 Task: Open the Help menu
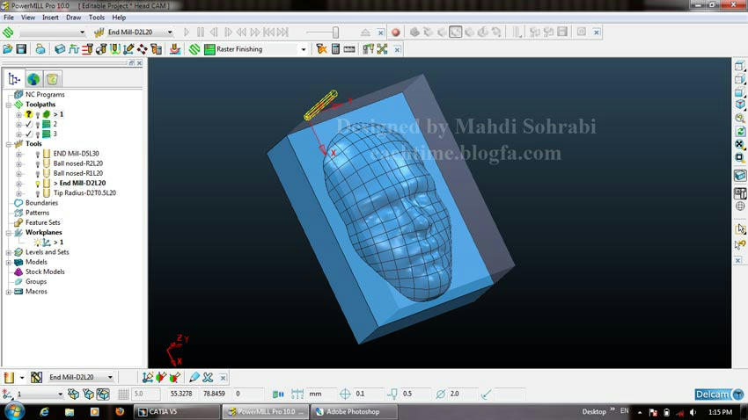pyautogui.click(x=119, y=18)
